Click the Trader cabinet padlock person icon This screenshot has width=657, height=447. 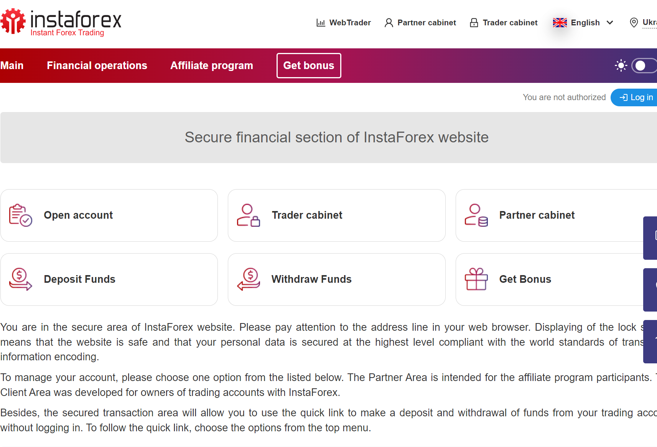click(248, 215)
